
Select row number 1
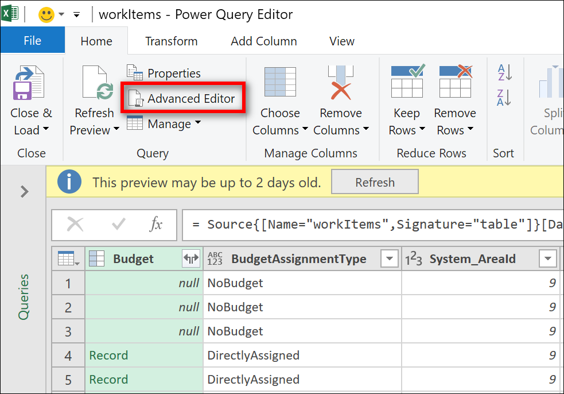pos(68,283)
